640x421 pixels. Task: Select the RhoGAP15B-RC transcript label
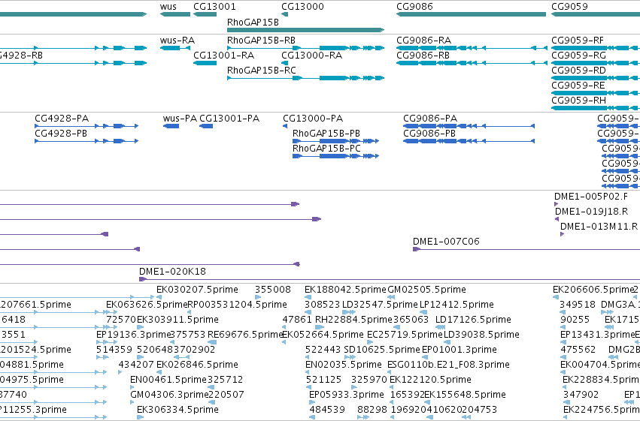(261, 71)
